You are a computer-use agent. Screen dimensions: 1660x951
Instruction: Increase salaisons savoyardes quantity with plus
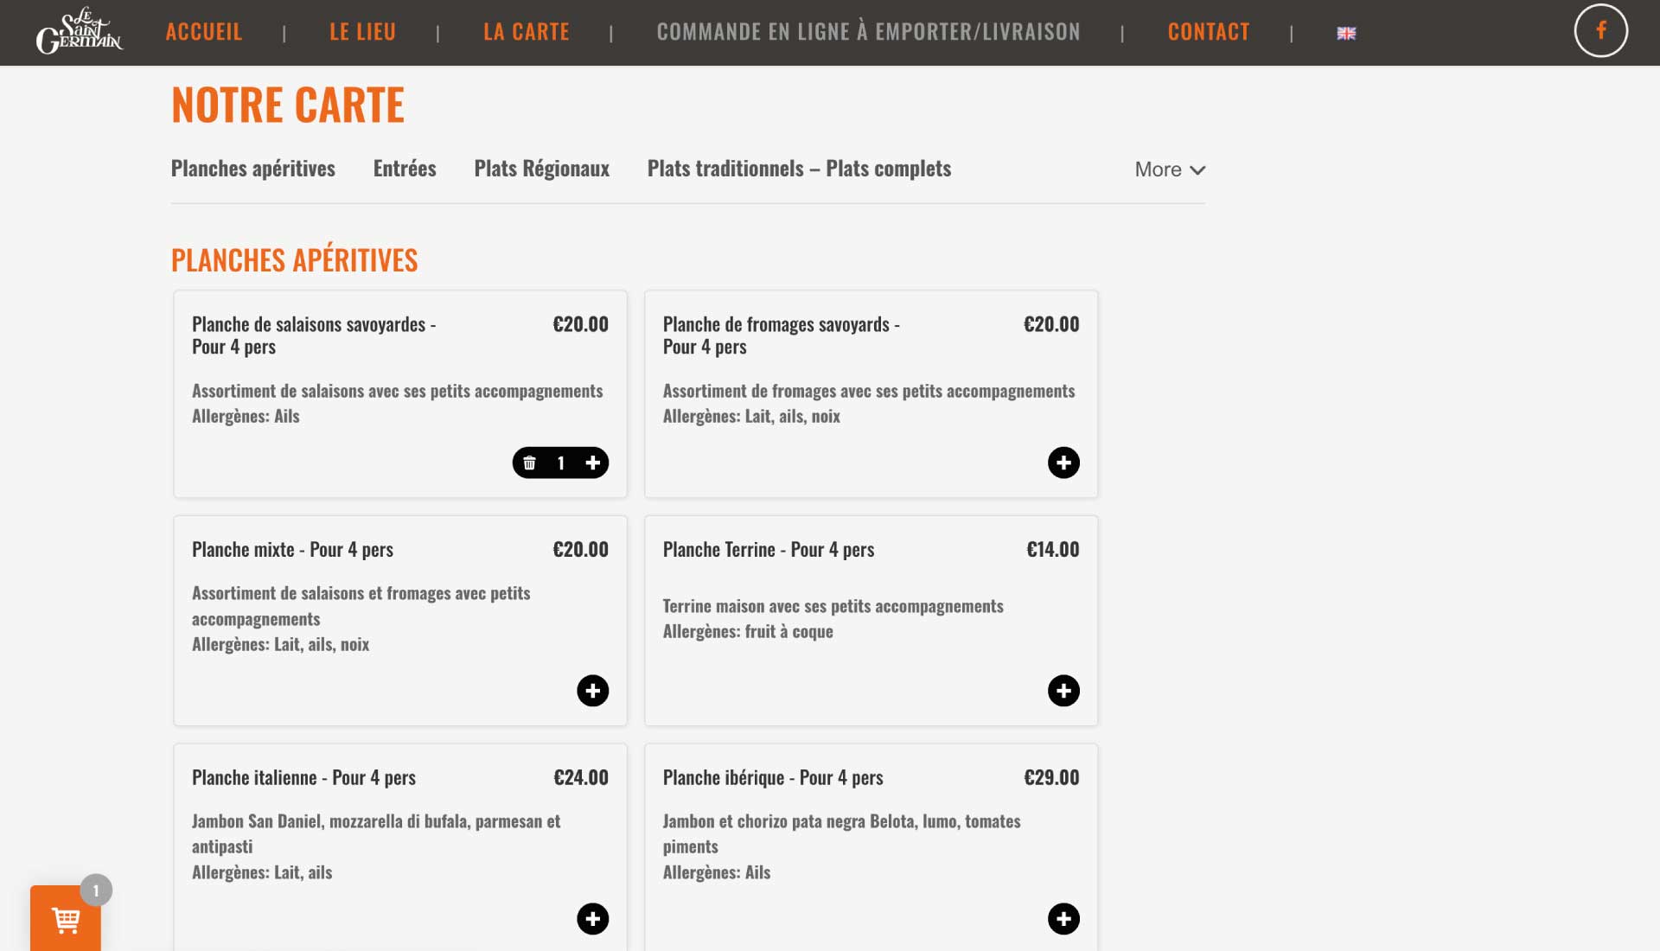point(593,463)
